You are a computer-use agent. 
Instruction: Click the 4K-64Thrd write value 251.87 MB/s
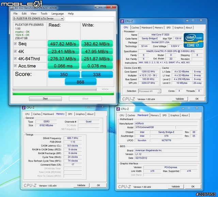[x=97, y=59]
